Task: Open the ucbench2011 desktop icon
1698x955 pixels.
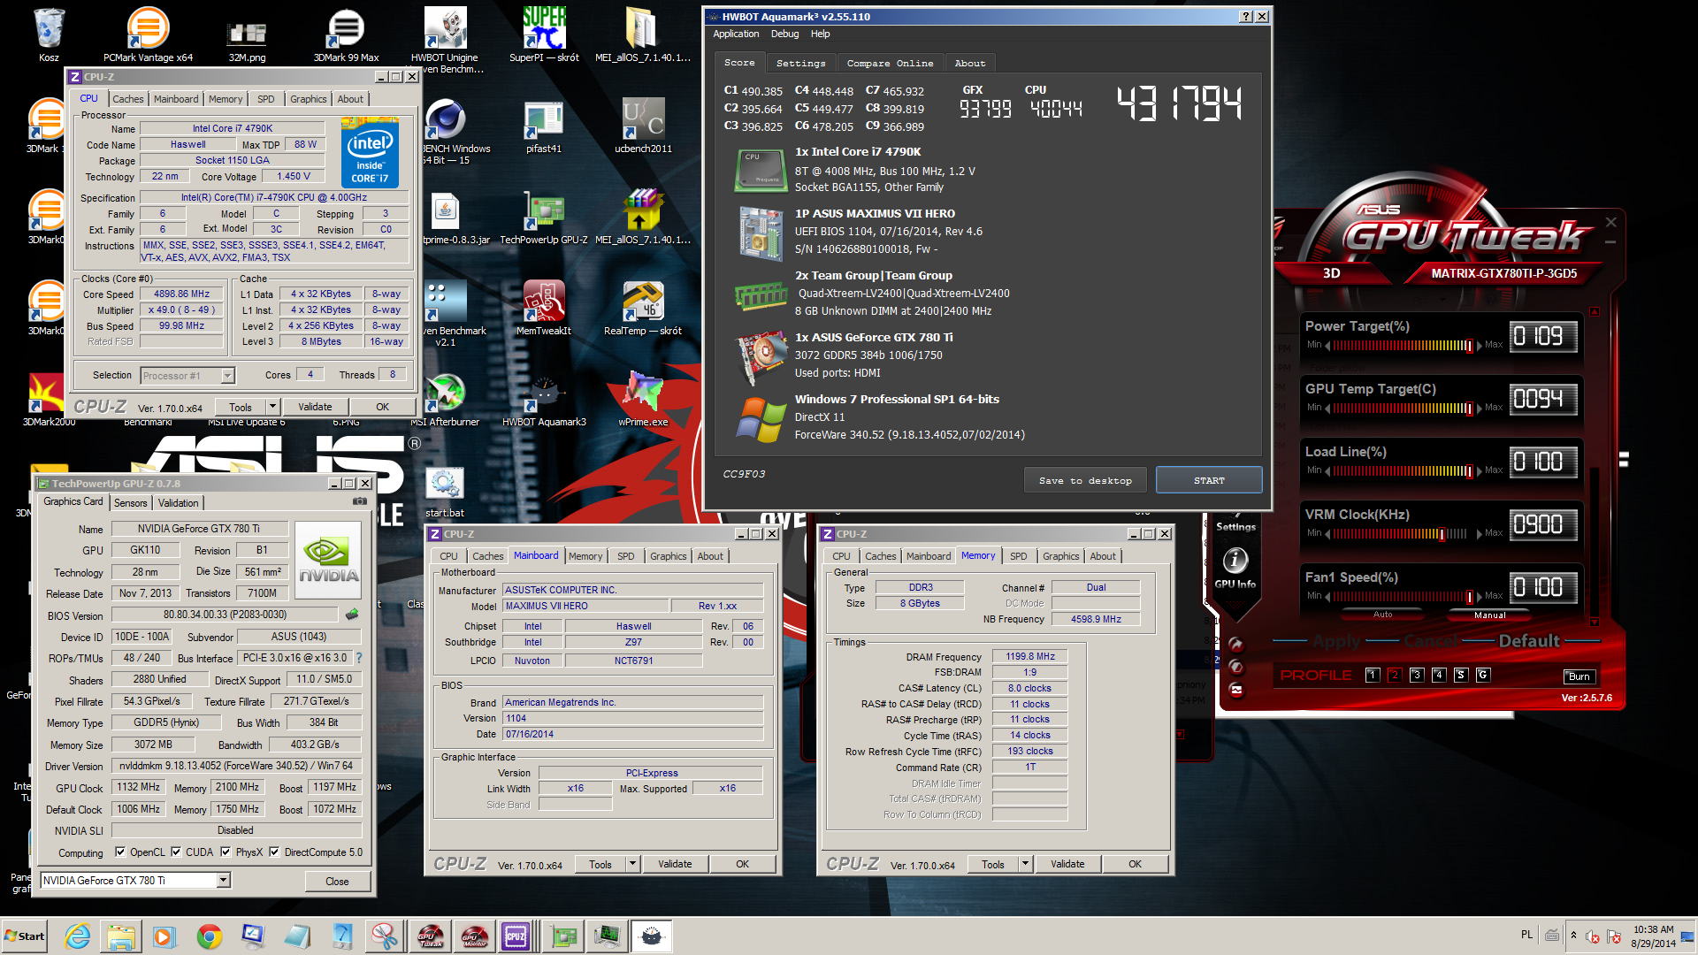Action: [643, 126]
